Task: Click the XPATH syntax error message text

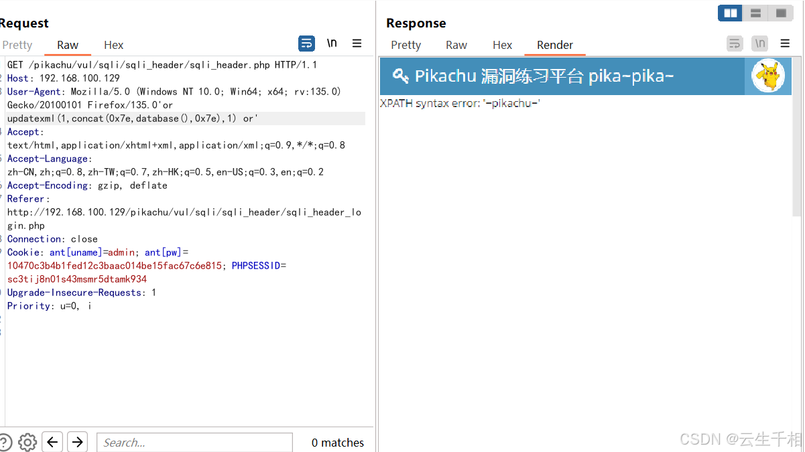Action: (x=460, y=103)
